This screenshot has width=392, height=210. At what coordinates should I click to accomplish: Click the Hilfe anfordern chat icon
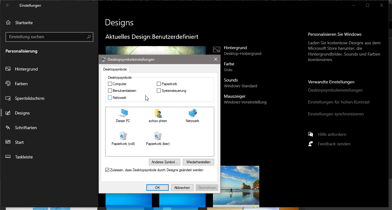point(311,134)
